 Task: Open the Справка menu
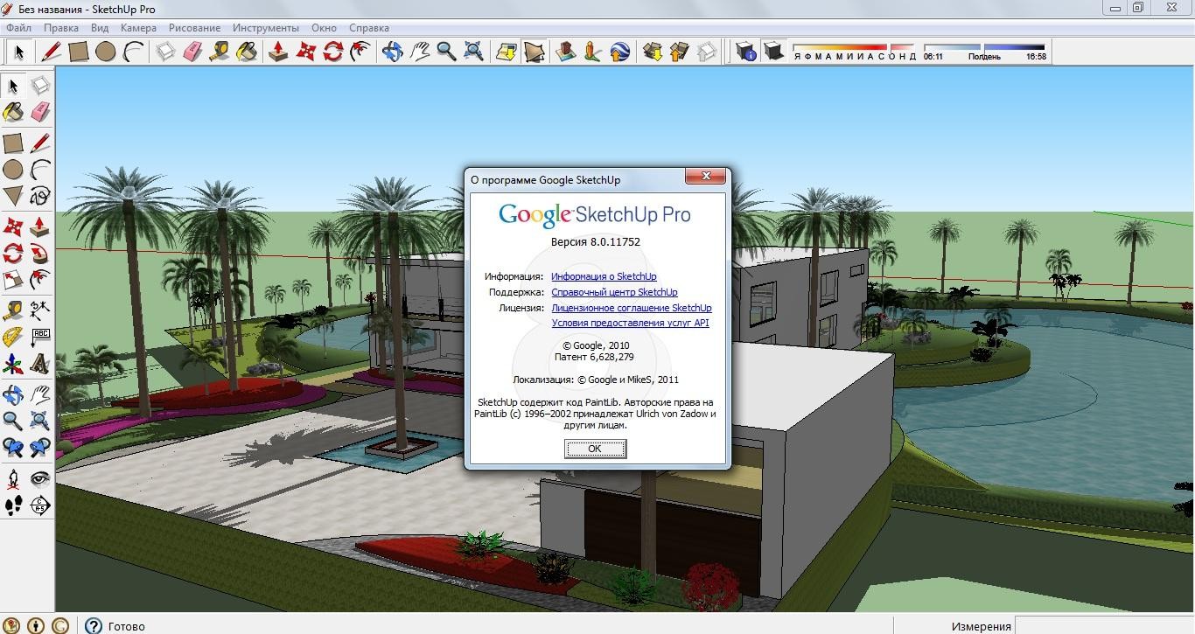tap(368, 28)
